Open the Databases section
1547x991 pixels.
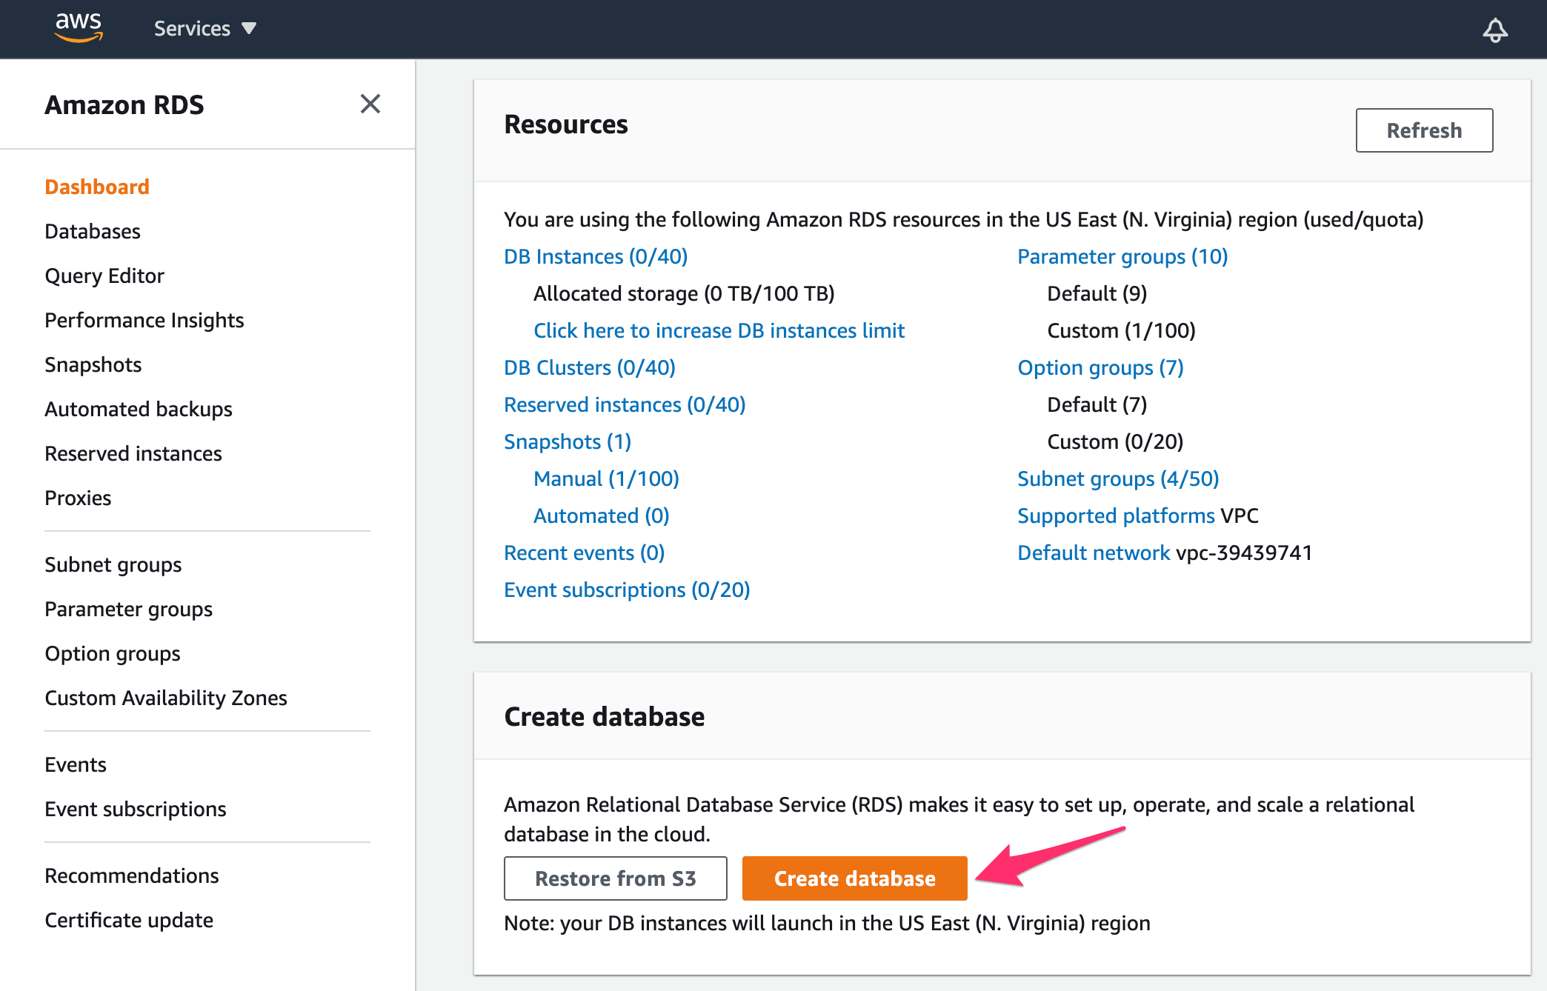(91, 231)
